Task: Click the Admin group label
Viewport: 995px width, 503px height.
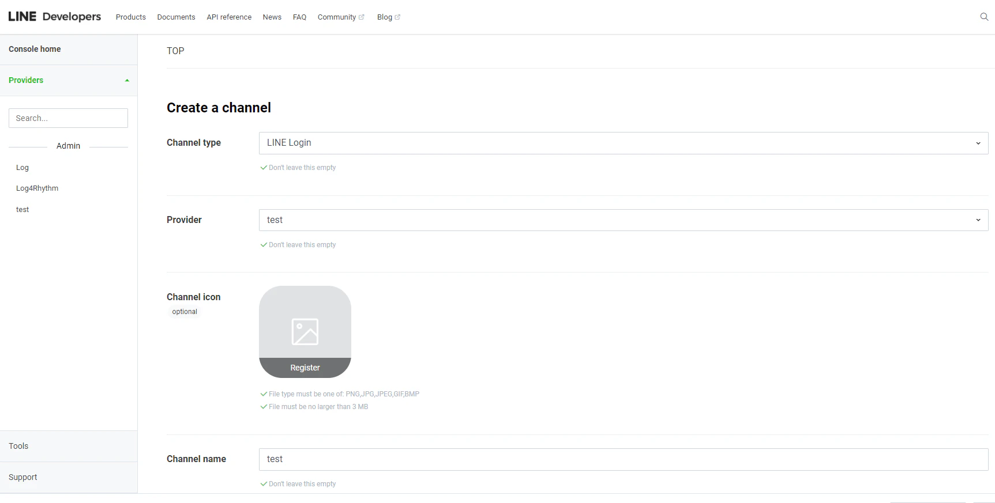Action: coord(68,146)
